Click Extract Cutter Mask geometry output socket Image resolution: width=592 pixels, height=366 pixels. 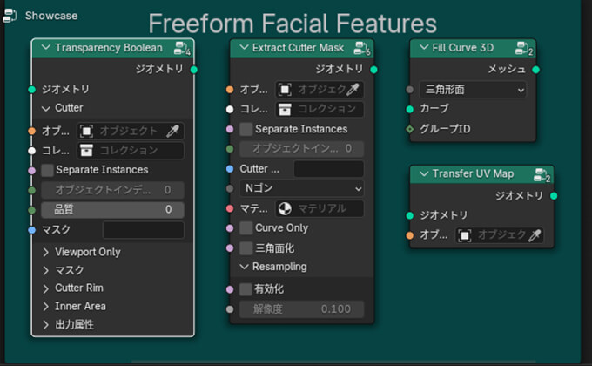(373, 70)
